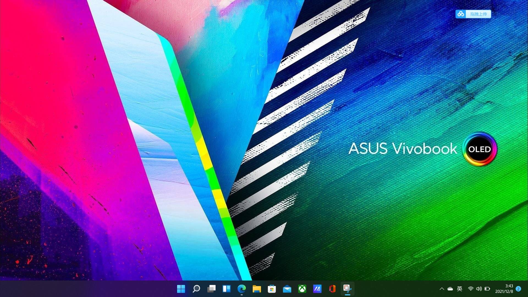
Task: Launch the Xbox app
Action: [x=302, y=289]
